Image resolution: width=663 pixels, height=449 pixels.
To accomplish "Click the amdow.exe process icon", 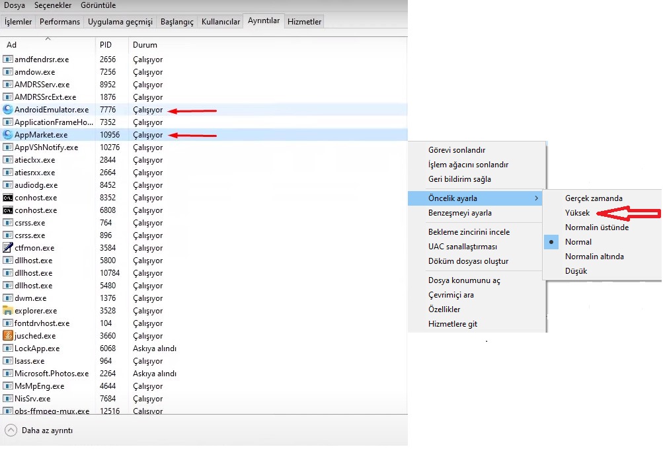I will pyautogui.click(x=8, y=72).
